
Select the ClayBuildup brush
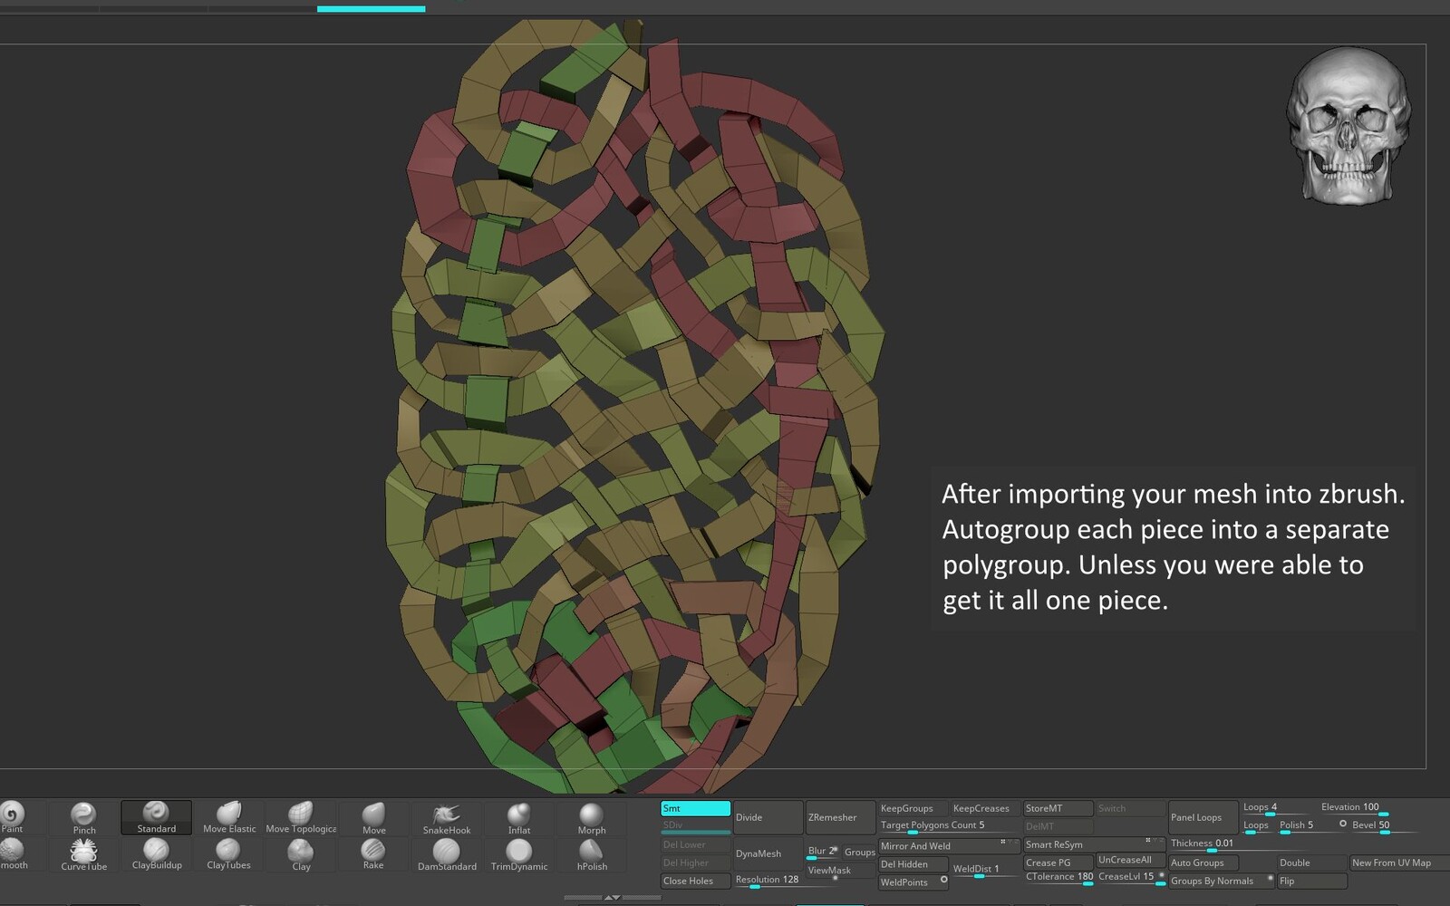pos(157,853)
